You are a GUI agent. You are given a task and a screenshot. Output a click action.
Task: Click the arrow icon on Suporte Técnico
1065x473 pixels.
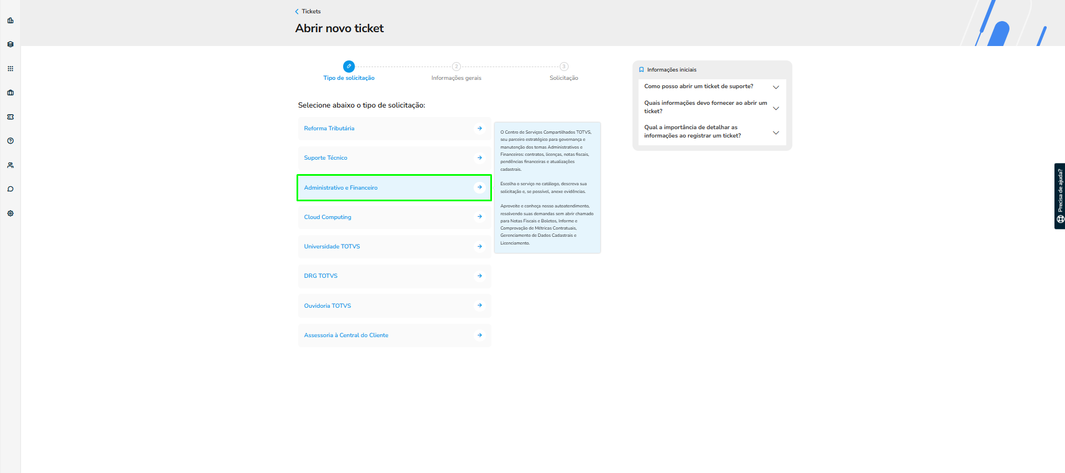(x=480, y=158)
